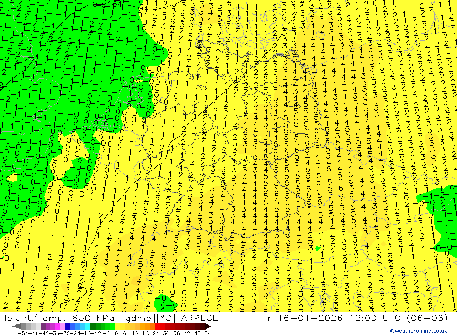Click the '[°C]' unit label in the title
The image size is (457, 335).
pyautogui.click(x=166, y=318)
